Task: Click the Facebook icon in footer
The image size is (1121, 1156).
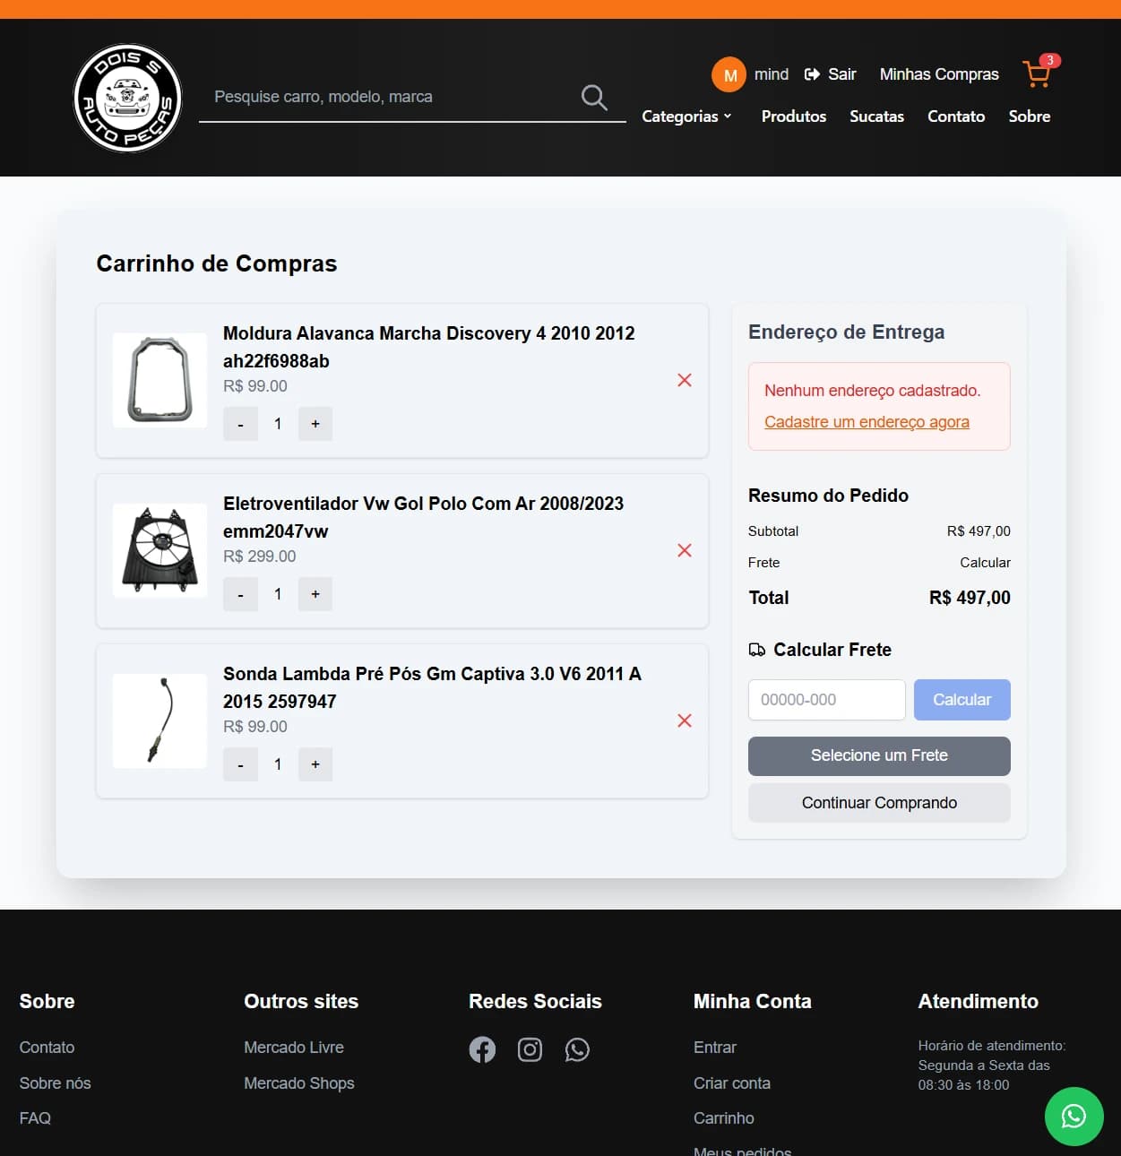Action: pos(482,1049)
